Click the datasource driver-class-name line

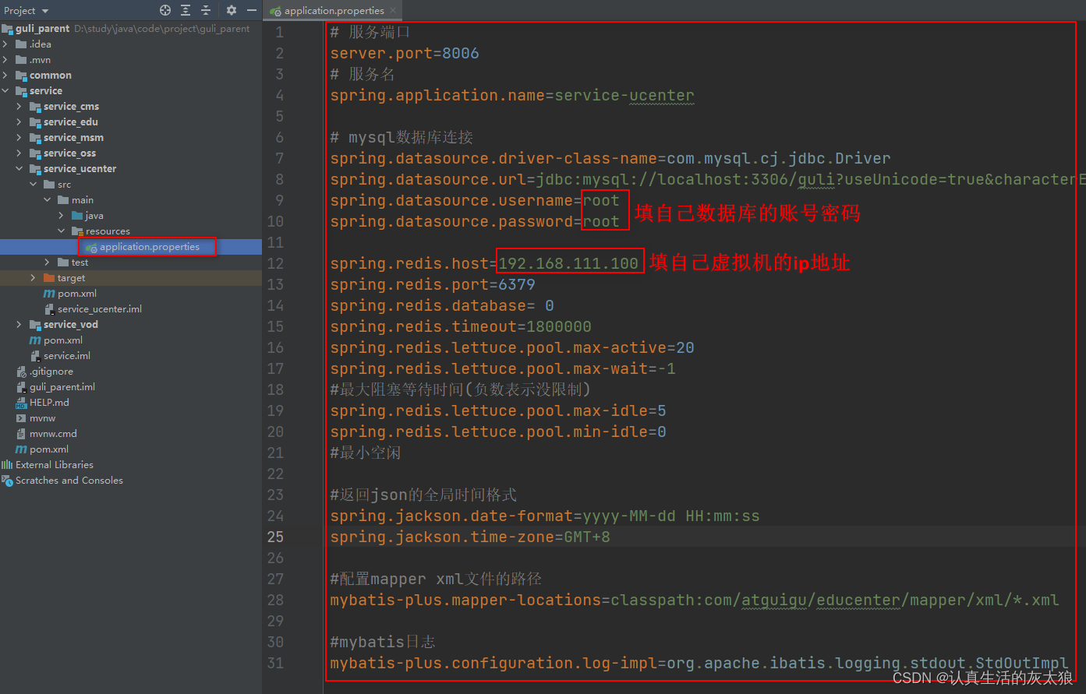tap(610, 159)
